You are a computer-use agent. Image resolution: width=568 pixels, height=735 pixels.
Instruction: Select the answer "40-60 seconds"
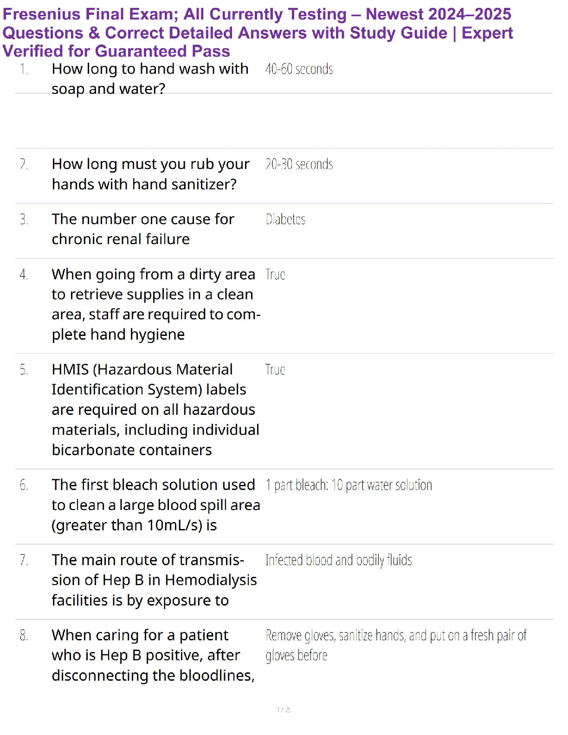(299, 69)
